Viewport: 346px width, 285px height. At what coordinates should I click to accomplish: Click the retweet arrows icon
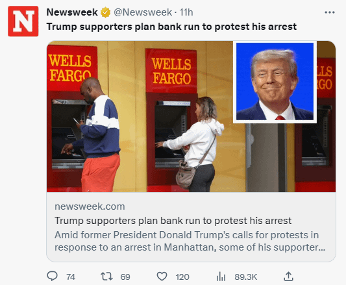pyautogui.click(x=107, y=277)
